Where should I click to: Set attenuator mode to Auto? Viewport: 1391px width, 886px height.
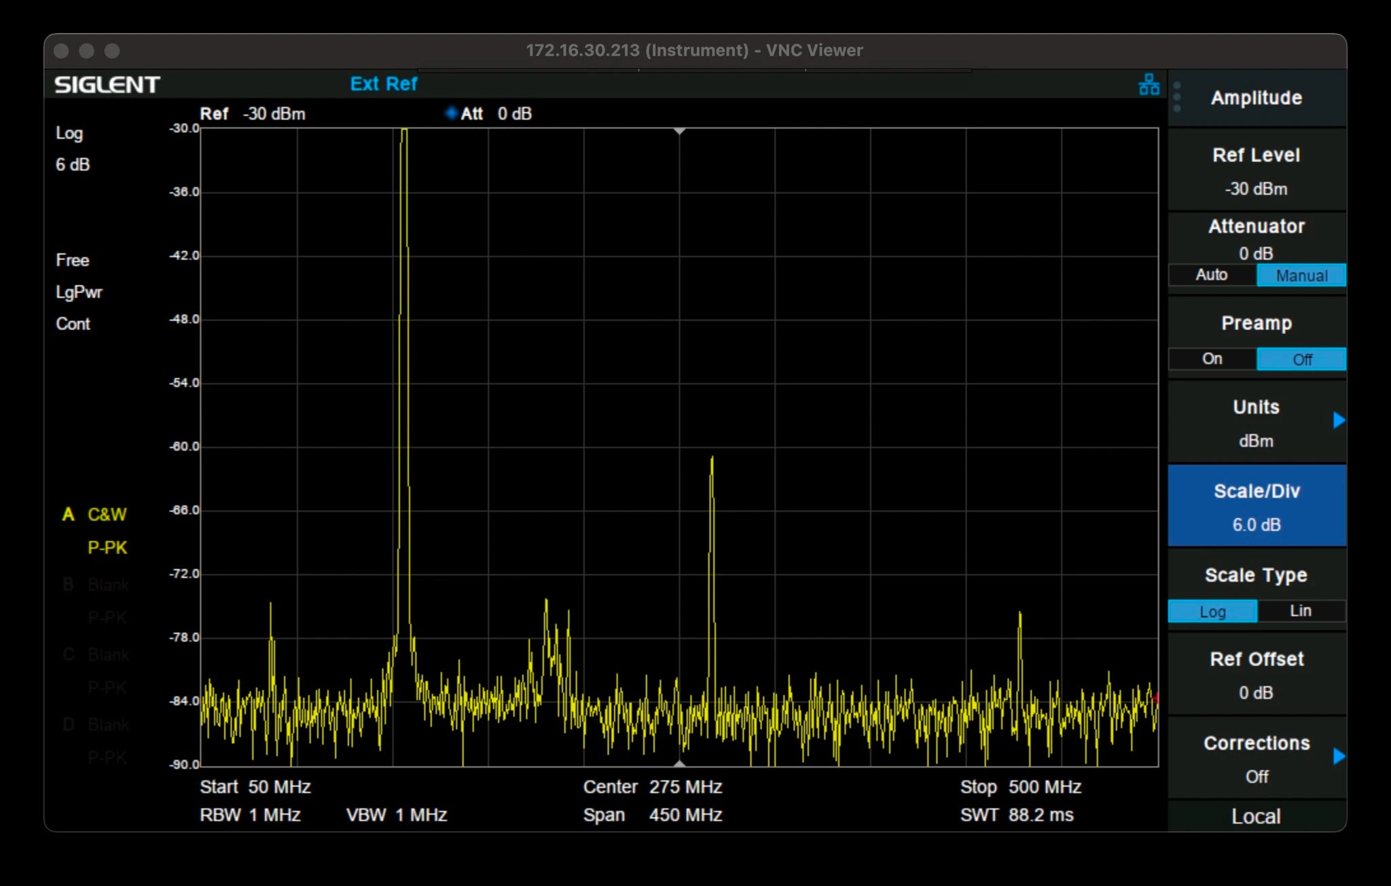(x=1212, y=275)
